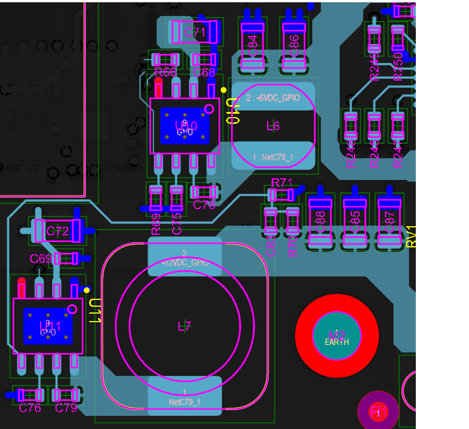The height and width of the screenshot is (429, 469).
Task: Click the yellow pin marker dot near U10
Action: [224, 90]
